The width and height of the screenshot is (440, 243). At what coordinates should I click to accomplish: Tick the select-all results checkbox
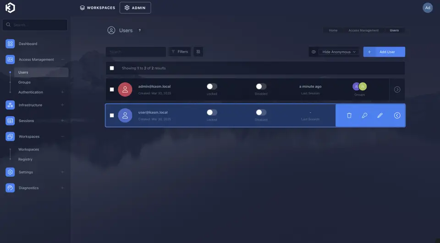pos(112,68)
